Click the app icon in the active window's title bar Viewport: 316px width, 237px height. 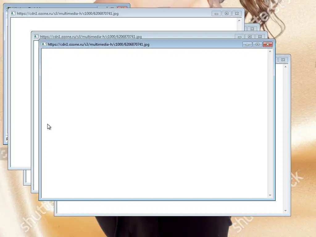(x=44, y=44)
